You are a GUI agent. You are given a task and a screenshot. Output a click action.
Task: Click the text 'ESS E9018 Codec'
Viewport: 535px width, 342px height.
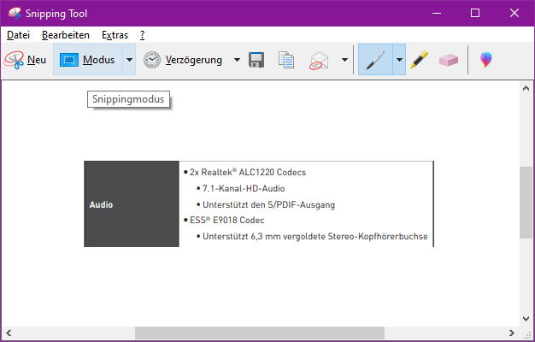coord(226,220)
